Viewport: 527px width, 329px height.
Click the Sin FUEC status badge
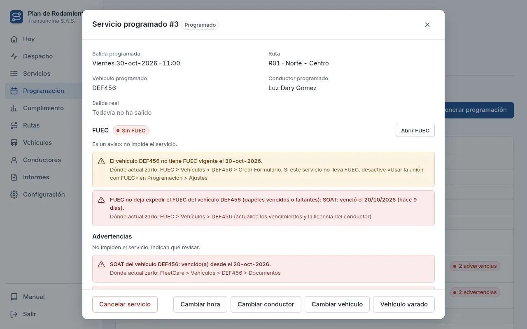click(x=131, y=130)
